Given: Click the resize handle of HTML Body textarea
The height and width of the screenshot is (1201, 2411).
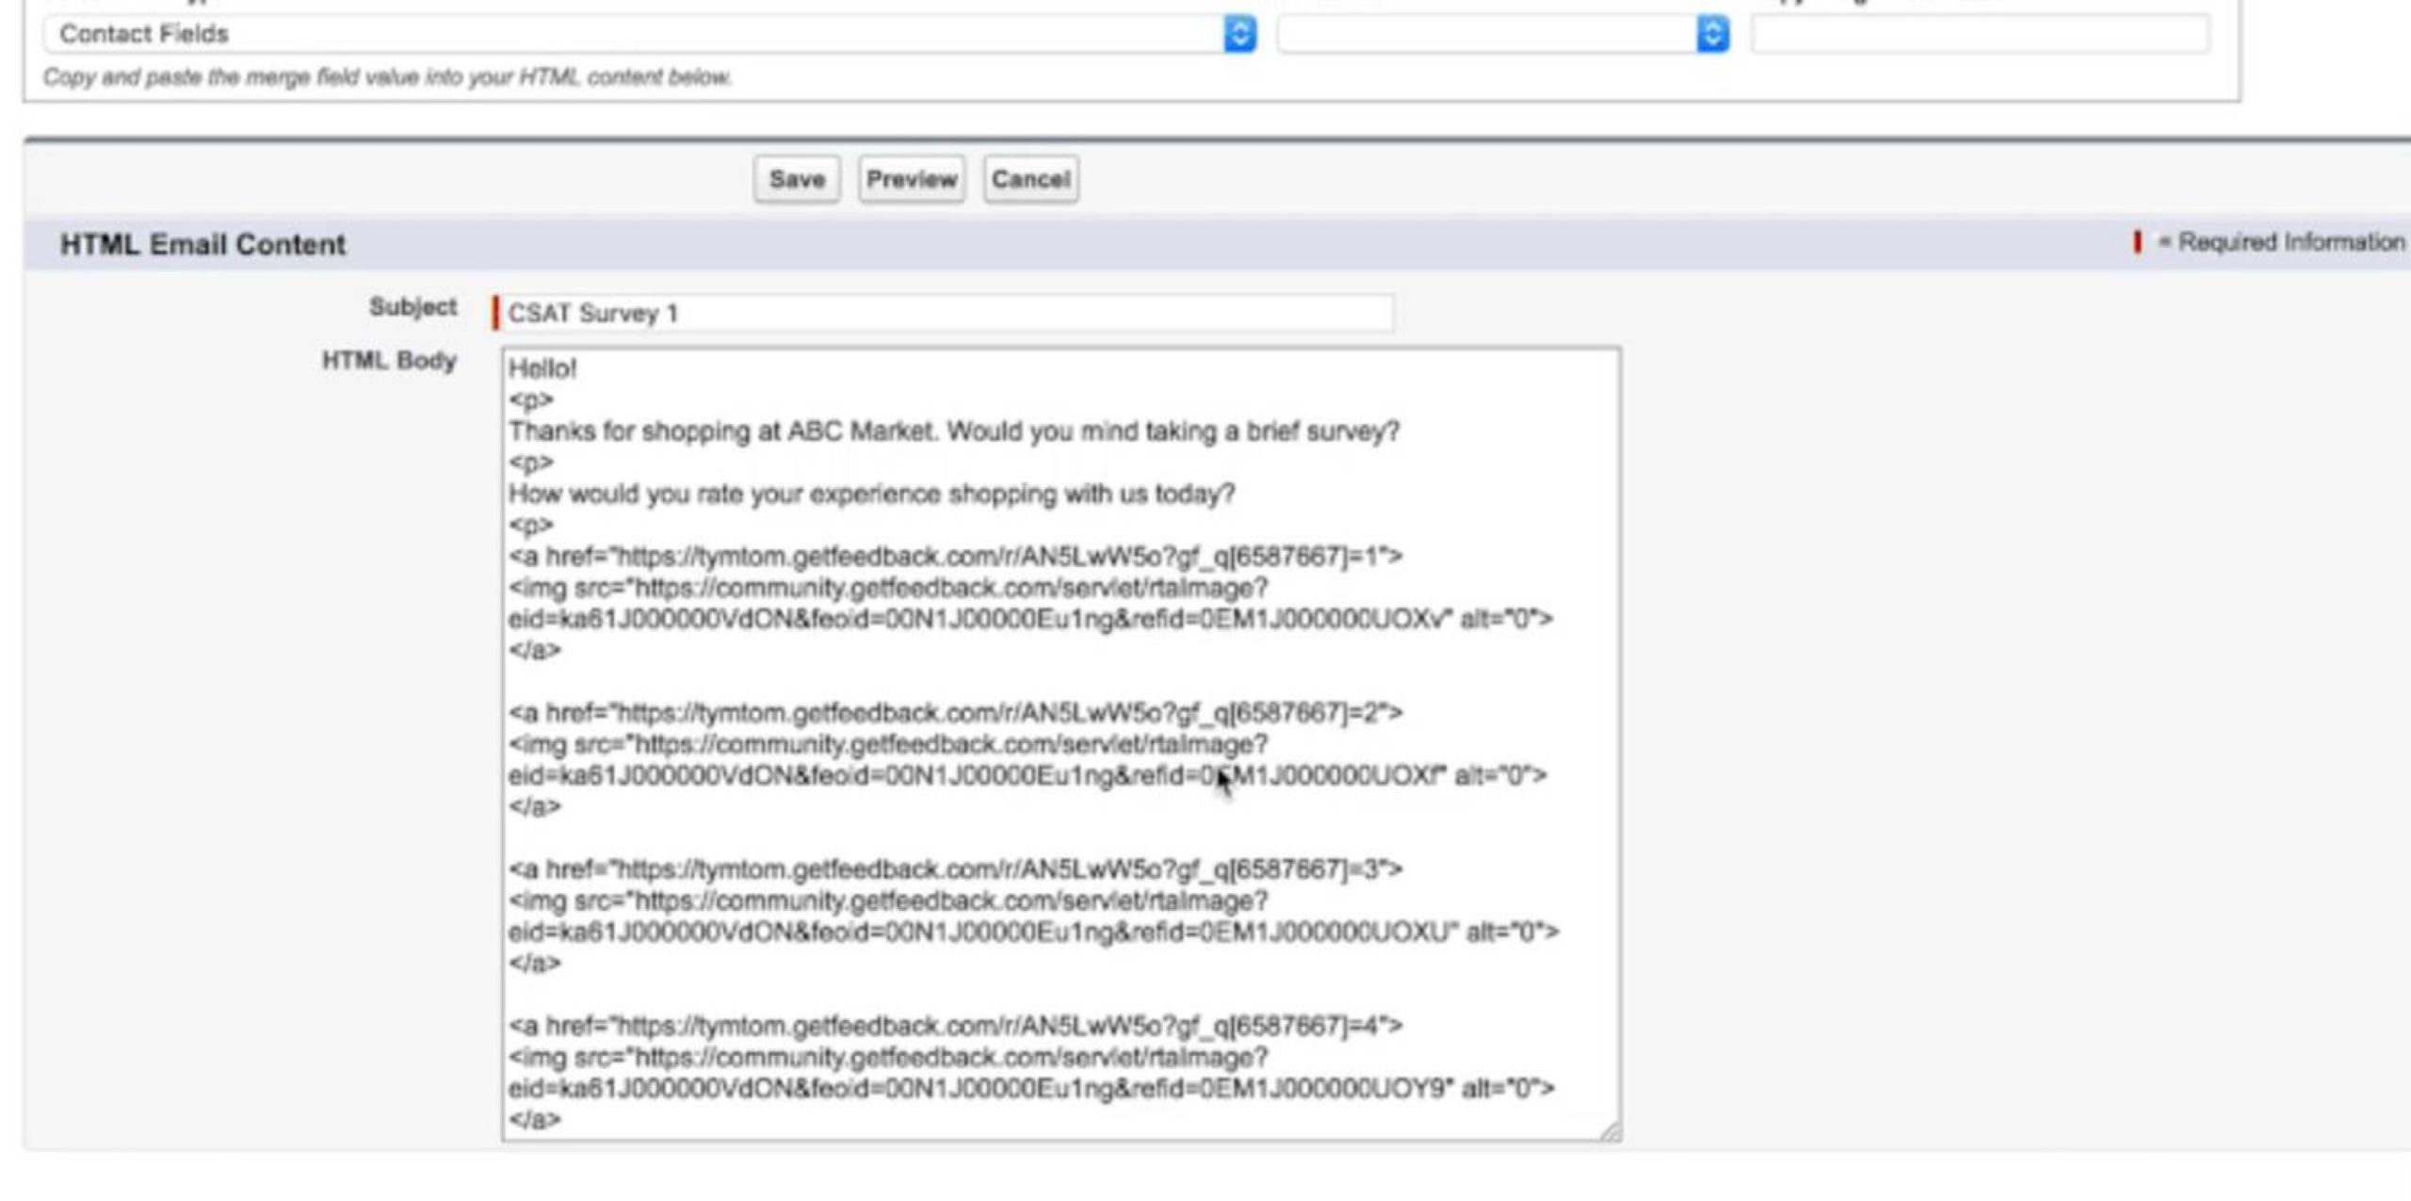Looking at the screenshot, I should (1610, 1131).
